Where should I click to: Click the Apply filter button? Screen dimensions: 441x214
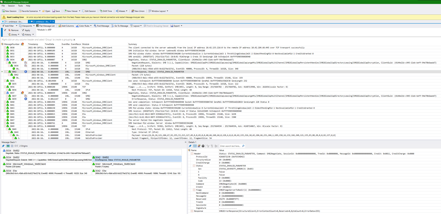coord(26,30)
